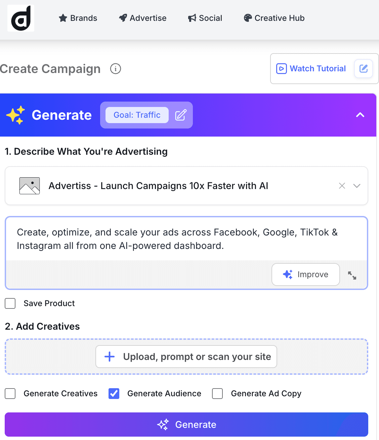The height and width of the screenshot is (440, 379).
Task: Click the Improve button
Action: click(305, 274)
